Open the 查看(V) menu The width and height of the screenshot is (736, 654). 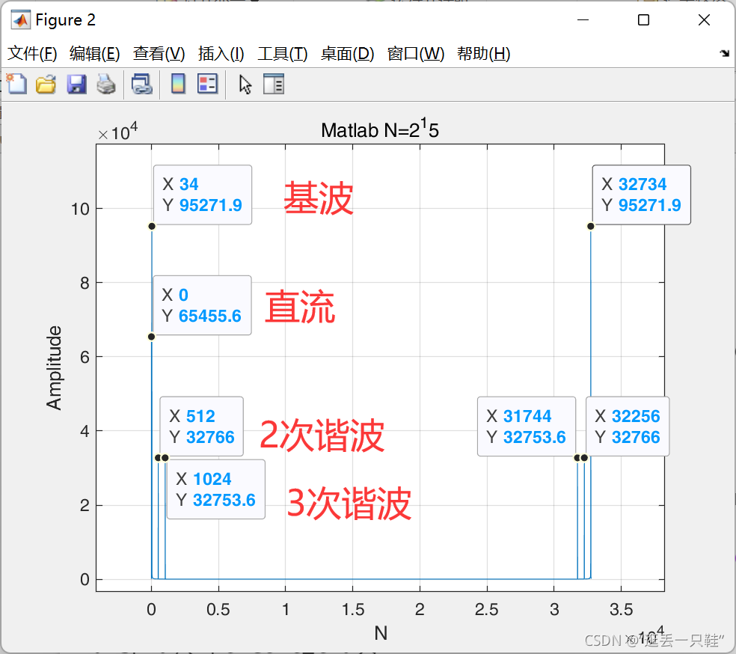(x=159, y=54)
